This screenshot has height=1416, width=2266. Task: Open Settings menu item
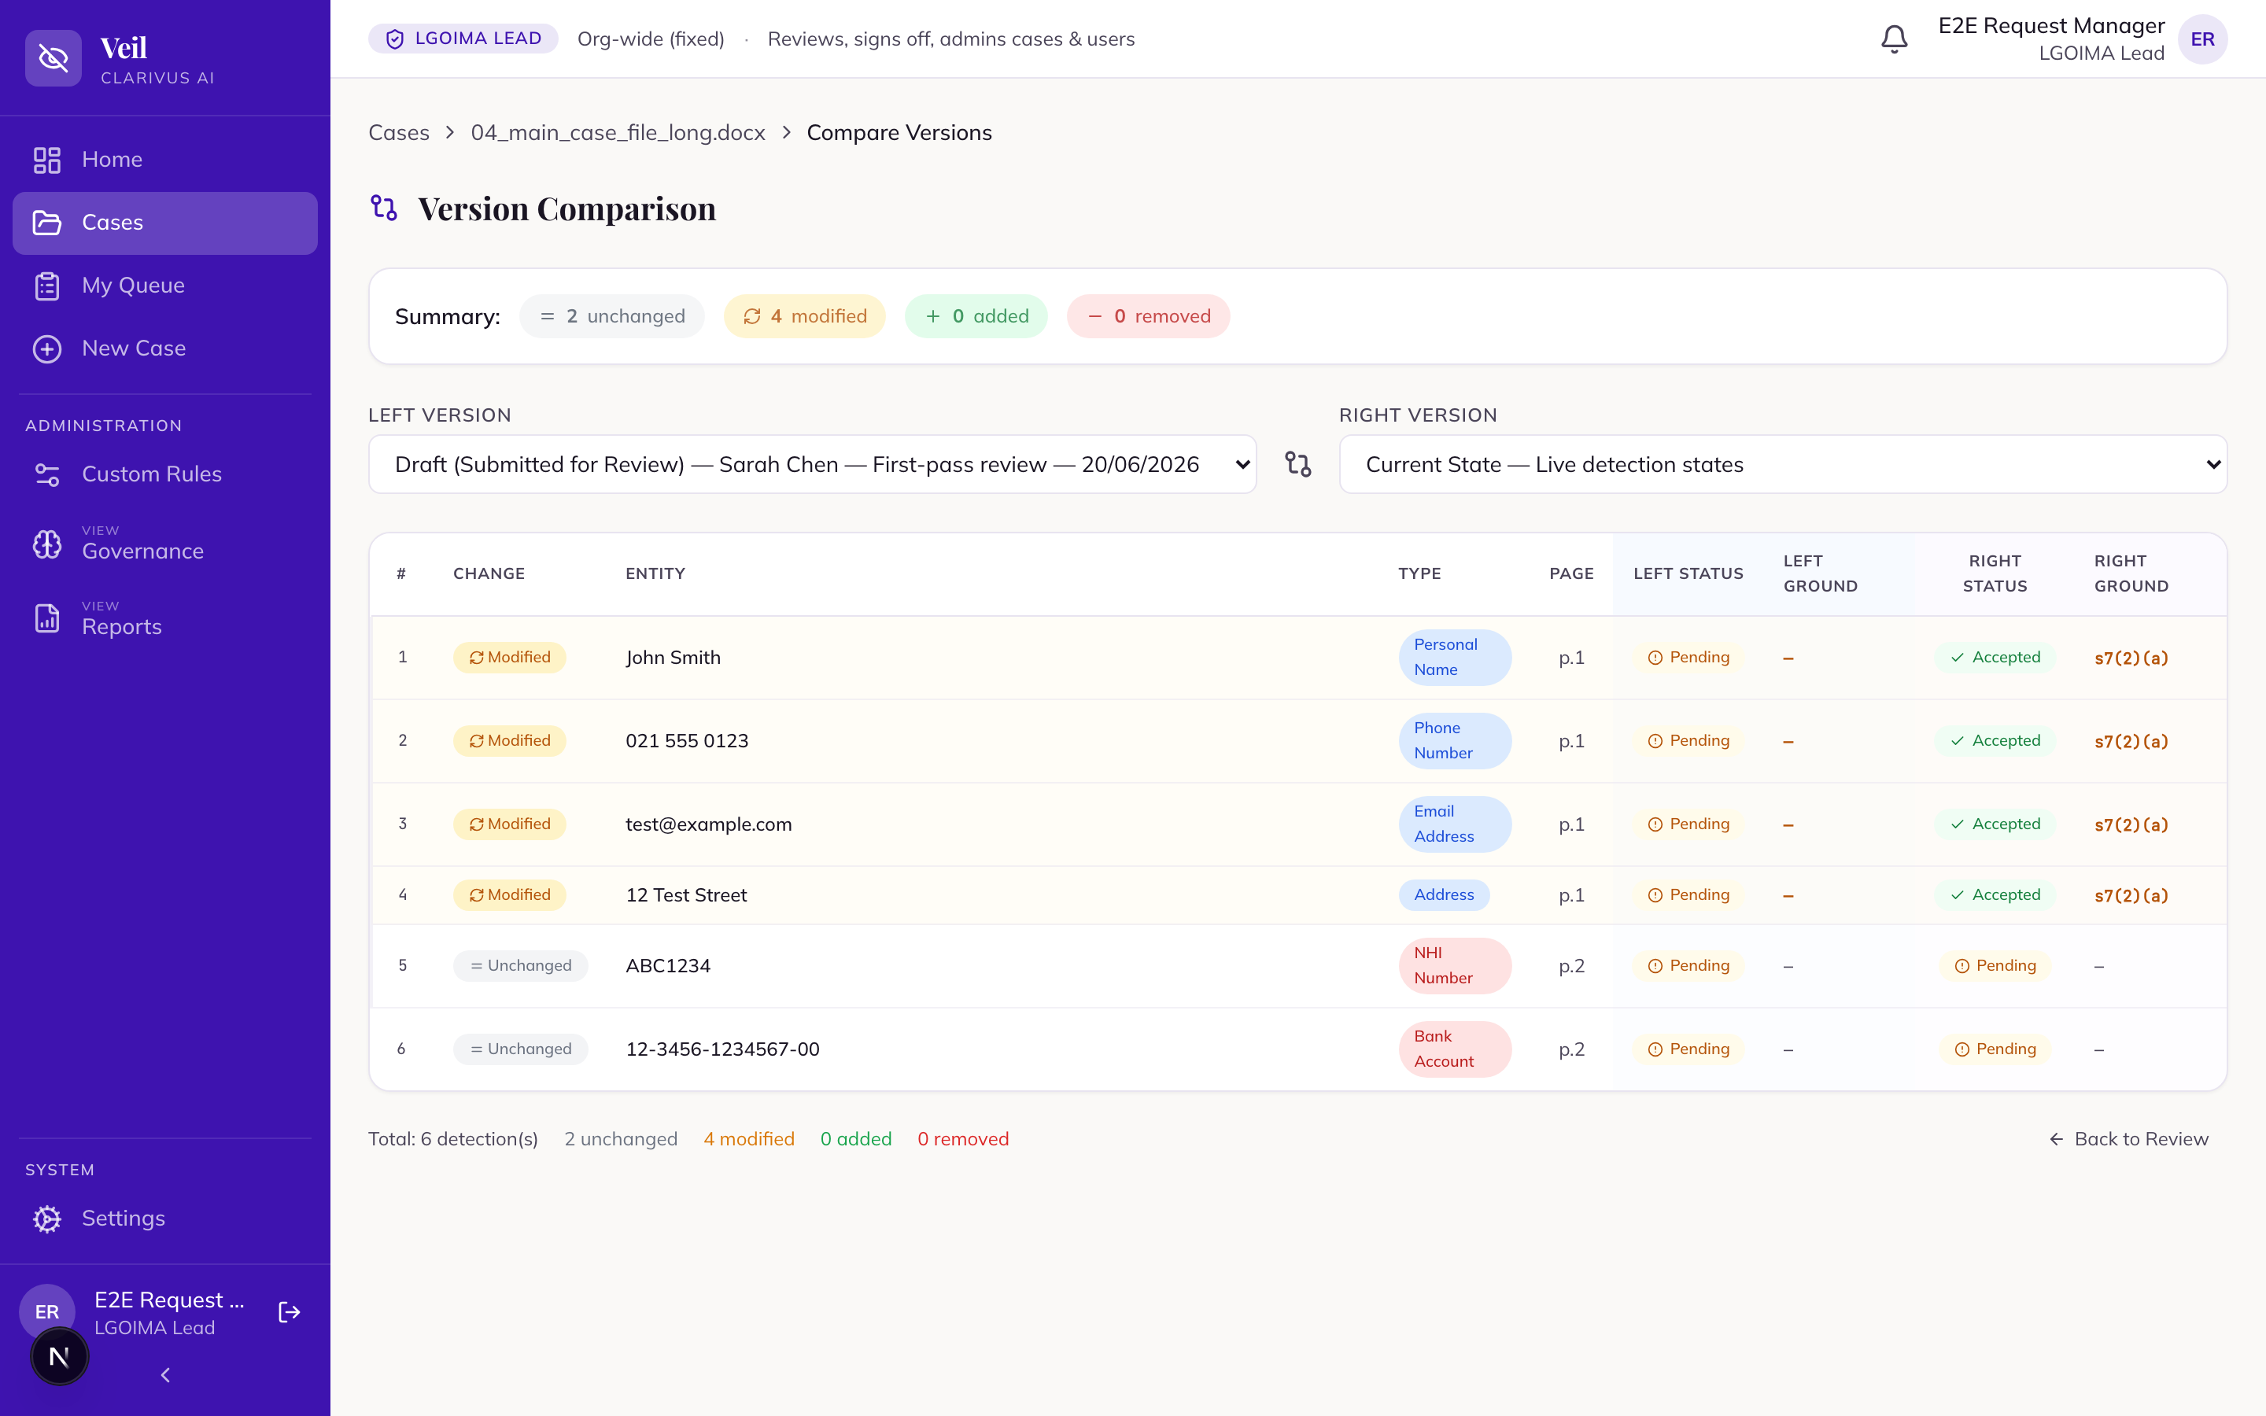click(x=164, y=1219)
